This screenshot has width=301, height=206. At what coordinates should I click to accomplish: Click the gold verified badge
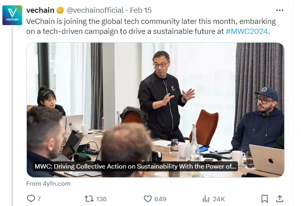coord(60,10)
